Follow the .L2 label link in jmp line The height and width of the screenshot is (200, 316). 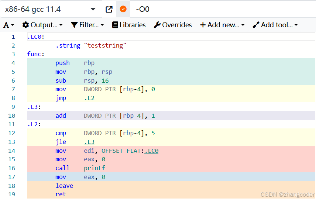[89, 98]
